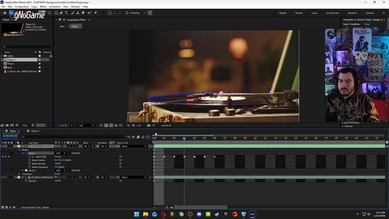Go to the Home screen icon
Viewport: 389px width, 219px height.
click(x=5, y=13)
